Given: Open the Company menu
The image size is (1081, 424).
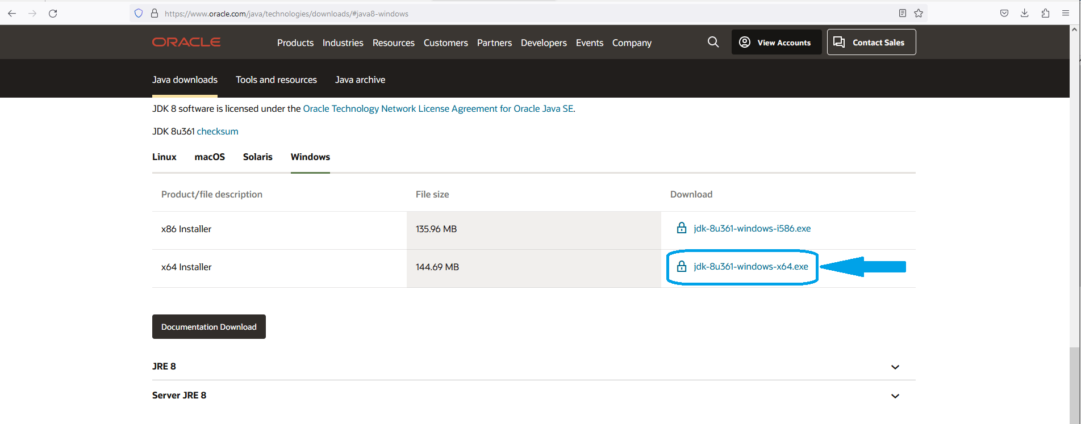Looking at the screenshot, I should (632, 43).
